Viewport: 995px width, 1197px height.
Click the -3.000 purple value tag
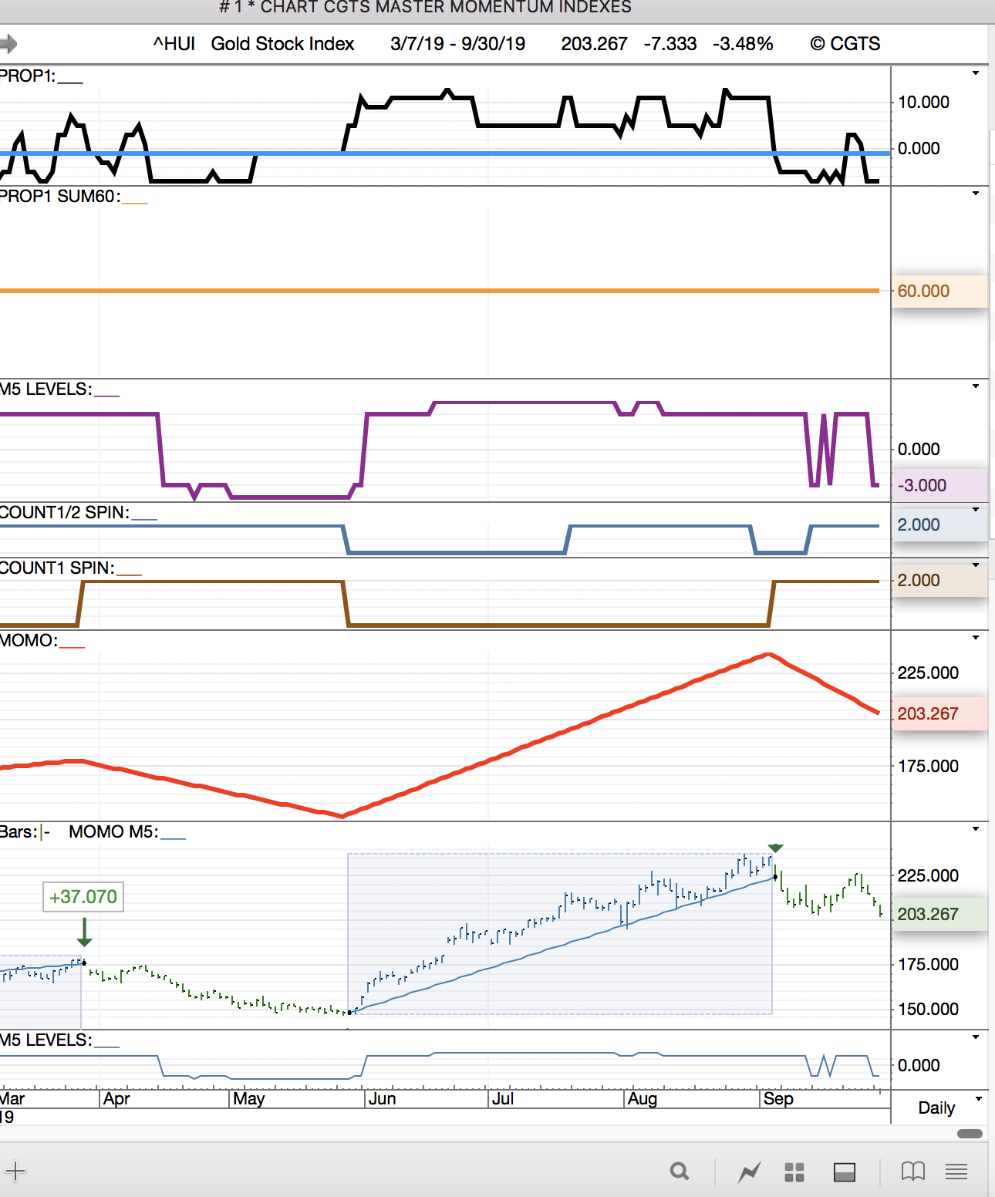(939, 486)
